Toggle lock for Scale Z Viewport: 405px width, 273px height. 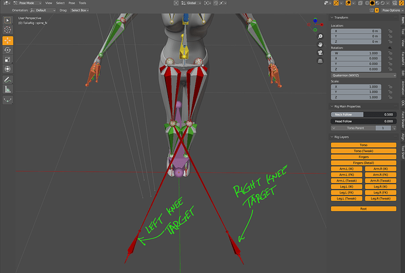(x=390, y=97)
